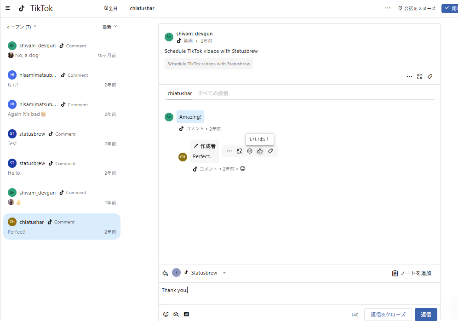The width and height of the screenshot is (458, 321).
Task: Open 'Schedule TikTok videos with Statusbrew' link
Action: 209,63
